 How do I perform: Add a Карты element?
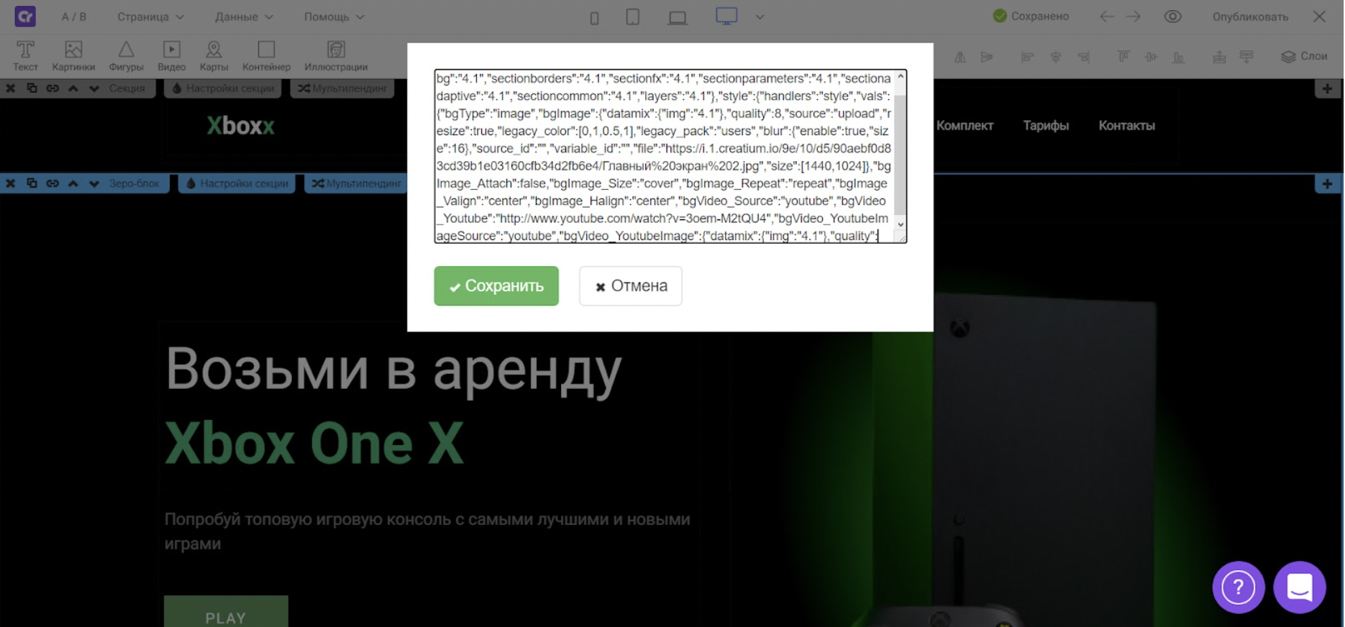tap(214, 55)
